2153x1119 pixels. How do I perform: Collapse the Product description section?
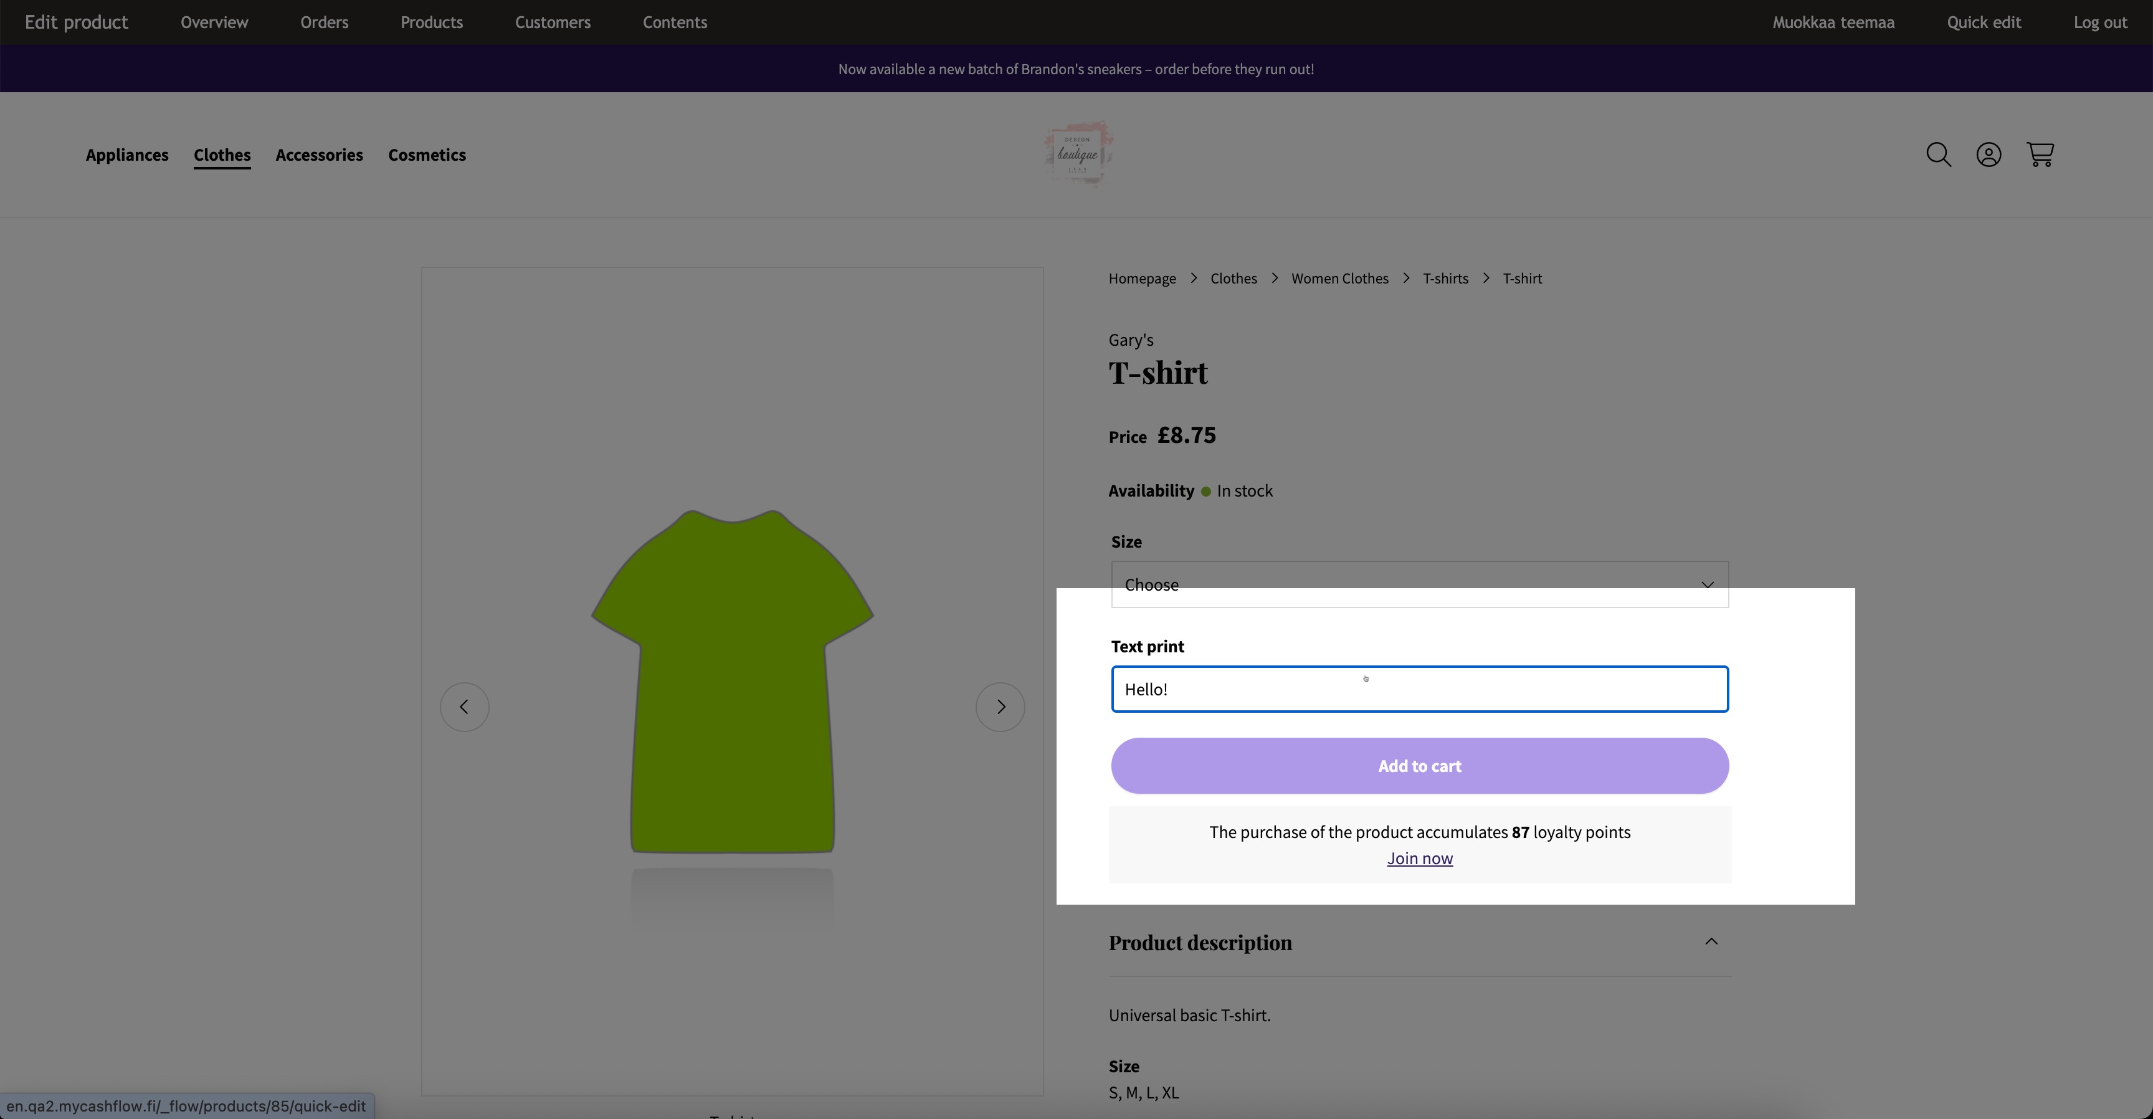[x=1711, y=942]
